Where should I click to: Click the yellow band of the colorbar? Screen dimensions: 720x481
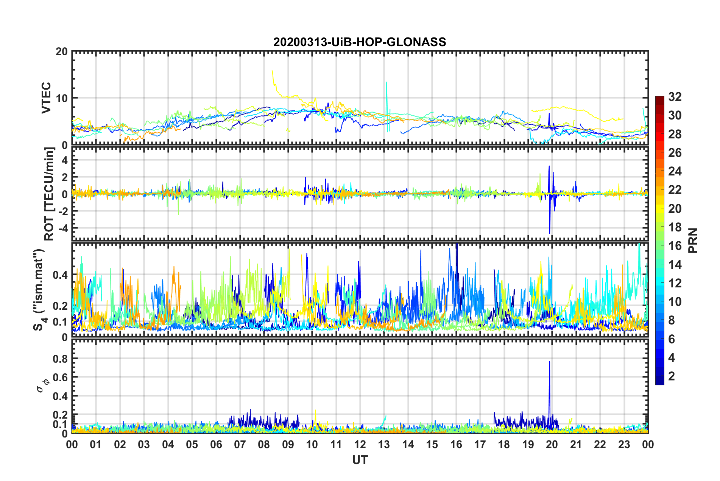pyautogui.click(x=659, y=209)
